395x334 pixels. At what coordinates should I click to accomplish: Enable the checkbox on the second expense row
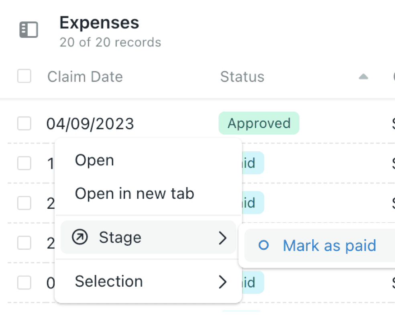(24, 163)
